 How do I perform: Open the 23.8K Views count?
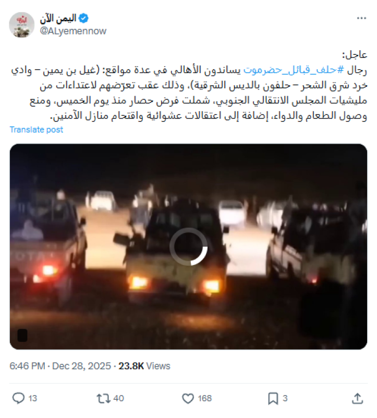pyautogui.click(x=144, y=366)
